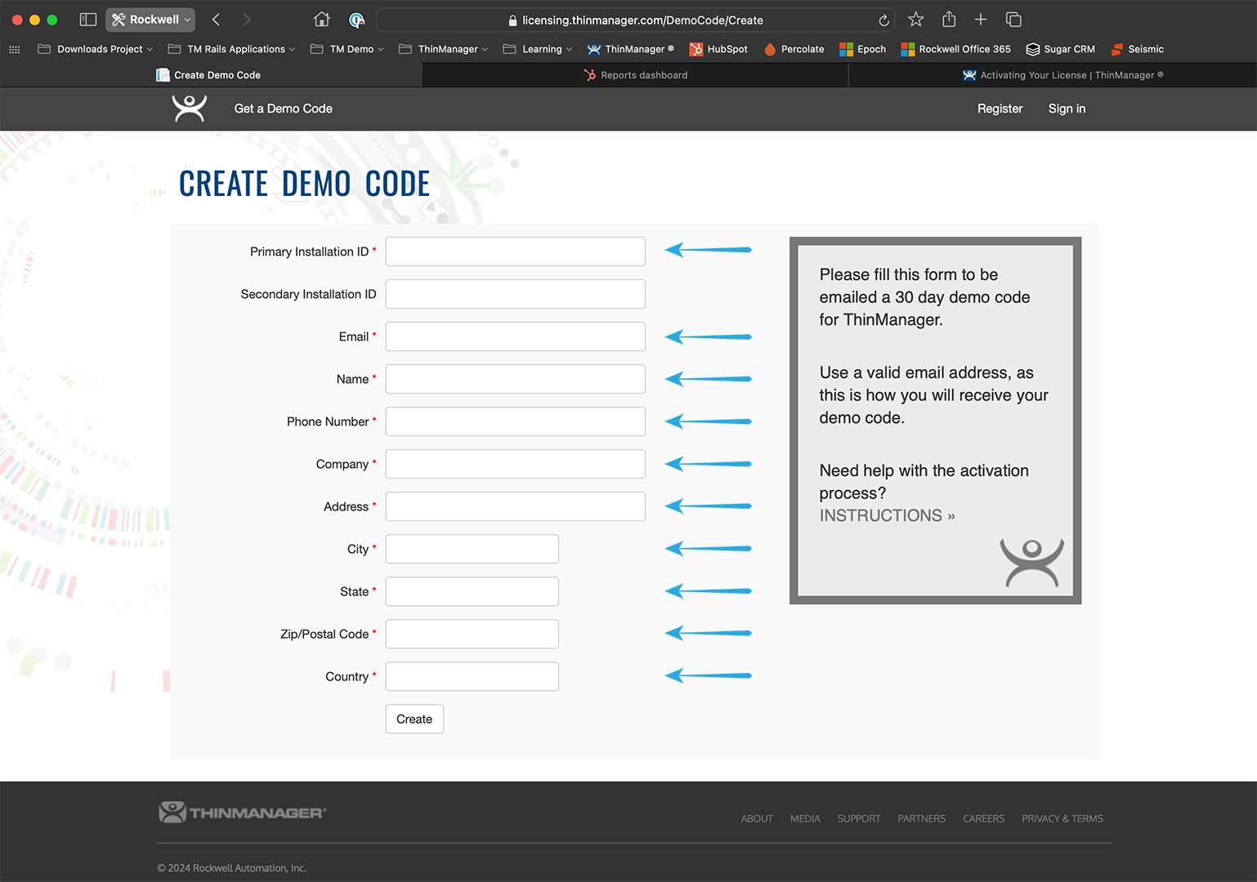This screenshot has height=882, width=1257.
Task: Open the SUPPORT footer link
Action: pos(859,818)
